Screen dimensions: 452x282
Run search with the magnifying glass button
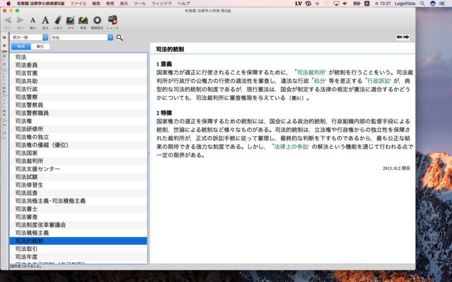click(120, 37)
